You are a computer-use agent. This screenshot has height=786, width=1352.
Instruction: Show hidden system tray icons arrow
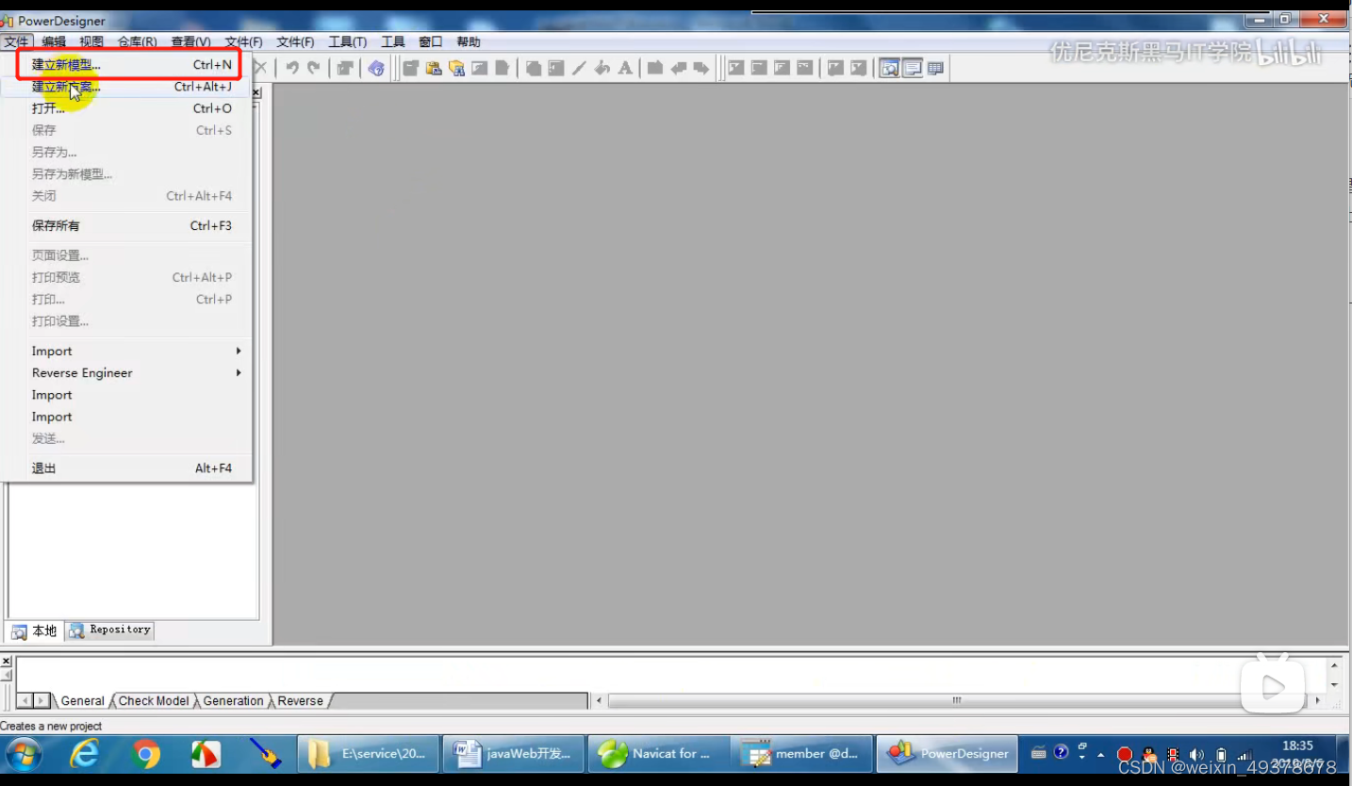(x=1100, y=754)
